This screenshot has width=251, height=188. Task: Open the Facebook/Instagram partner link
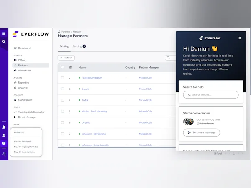tap(92, 78)
